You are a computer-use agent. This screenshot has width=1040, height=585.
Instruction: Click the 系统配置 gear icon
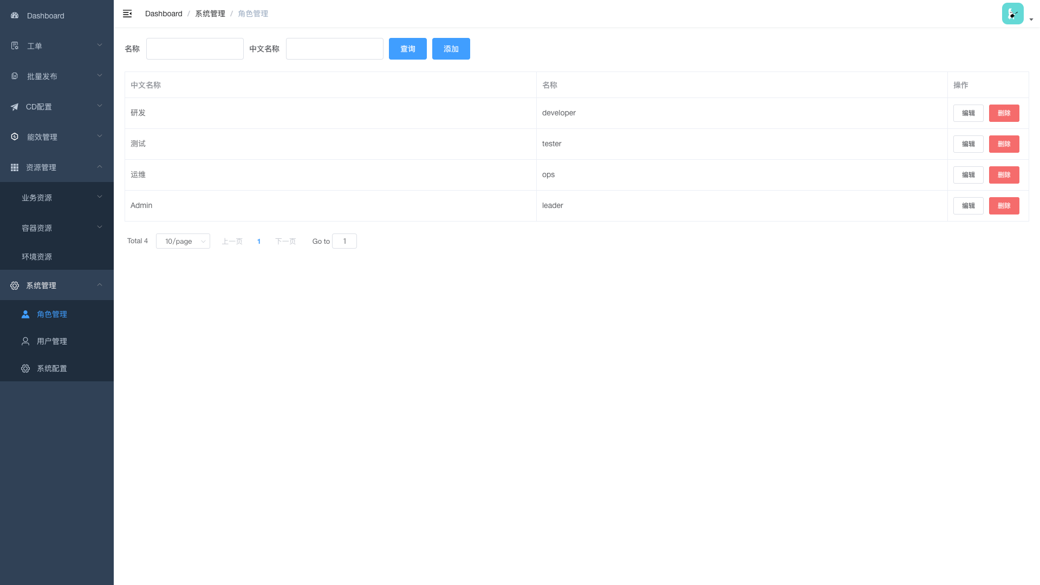pyautogui.click(x=25, y=368)
